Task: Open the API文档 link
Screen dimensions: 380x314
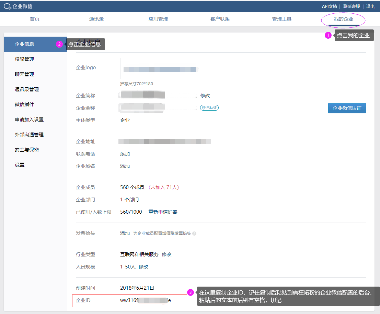Action: click(329, 7)
